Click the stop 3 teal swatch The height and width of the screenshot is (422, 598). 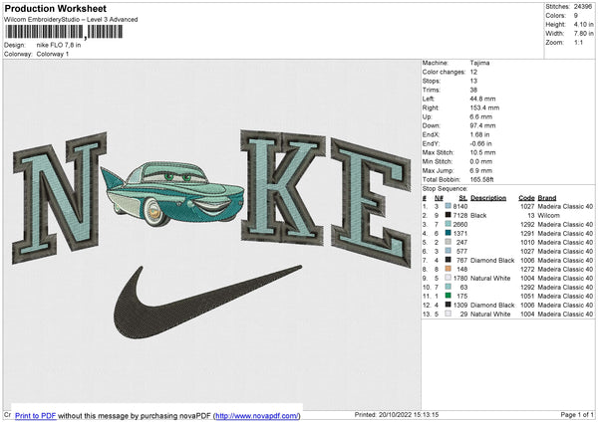point(448,224)
